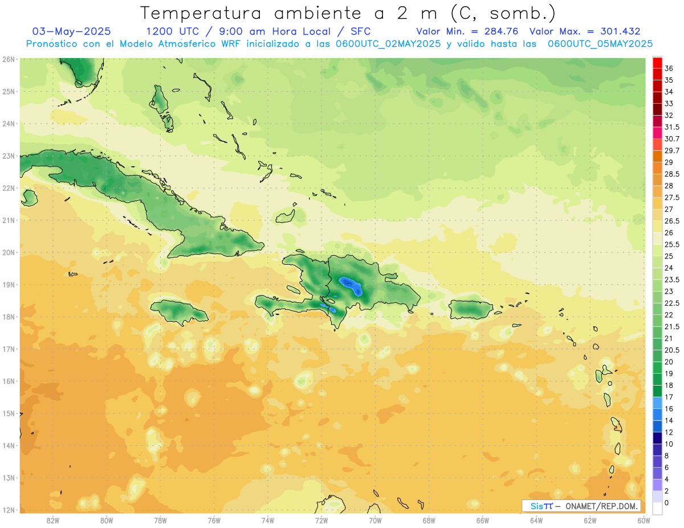This screenshot has height=528, width=684.
Task: Click the "17N" latitude axis label
Action: click(9, 349)
